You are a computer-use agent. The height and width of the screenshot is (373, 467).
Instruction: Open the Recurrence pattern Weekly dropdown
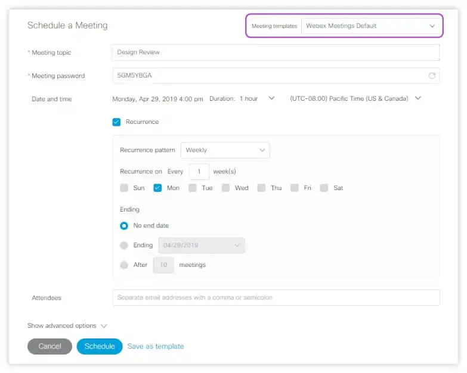(x=225, y=150)
